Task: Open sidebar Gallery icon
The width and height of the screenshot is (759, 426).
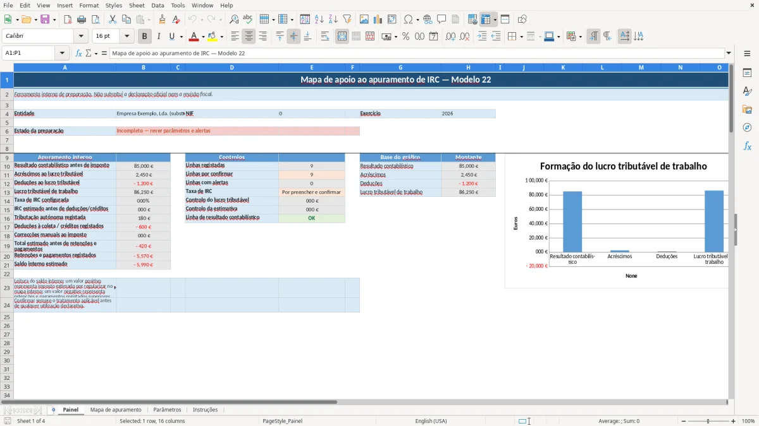Action: [x=747, y=109]
